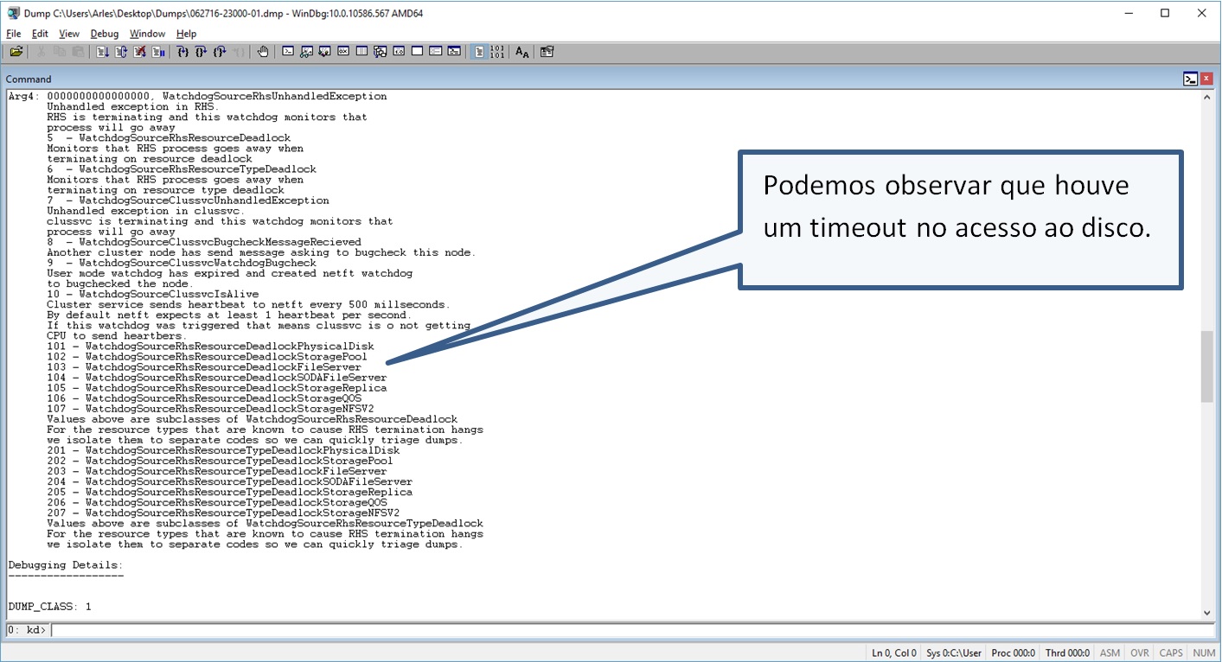Click the OVR status bar indicator
The width and height of the screenshot is (1222, 662).
tap(1140, 653)
